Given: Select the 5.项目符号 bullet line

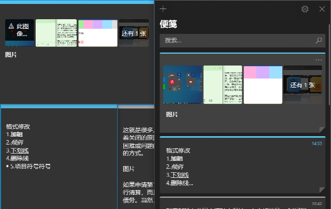Looking at the screenshot, I should tap(28, 166).
